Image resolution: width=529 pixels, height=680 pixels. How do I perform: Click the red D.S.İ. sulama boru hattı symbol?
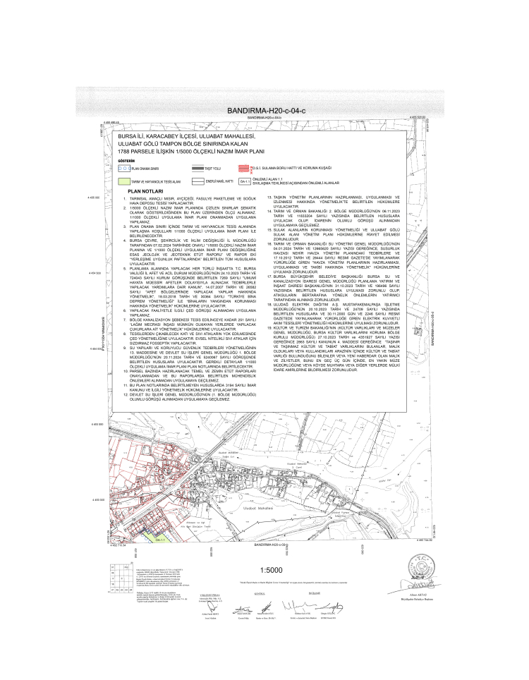[244, 169]
